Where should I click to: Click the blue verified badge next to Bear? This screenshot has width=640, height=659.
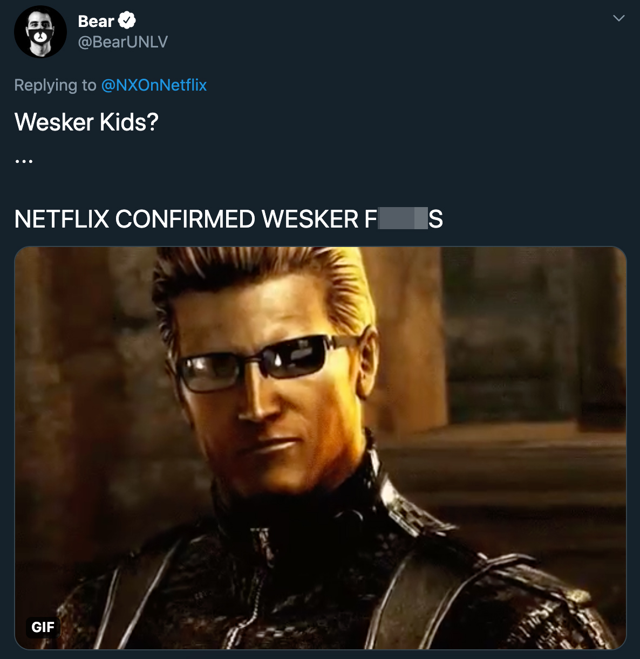[x=127, y=20]
